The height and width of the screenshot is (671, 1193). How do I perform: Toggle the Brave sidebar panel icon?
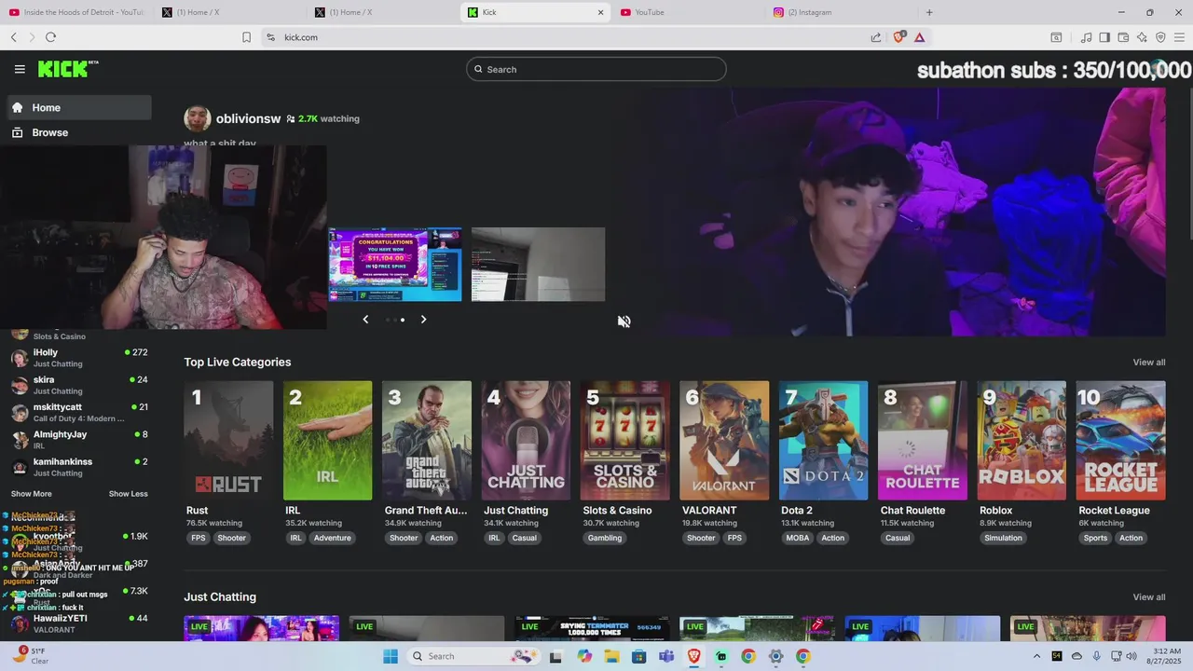[x=1104, y=37]
